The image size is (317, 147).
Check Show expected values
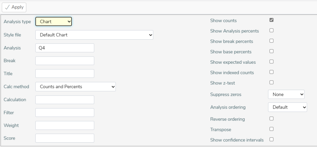click(271, 62)
